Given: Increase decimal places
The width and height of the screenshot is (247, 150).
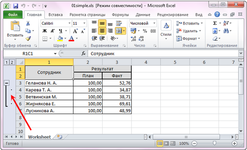Looking at the screenshot, I should [133, 39].
